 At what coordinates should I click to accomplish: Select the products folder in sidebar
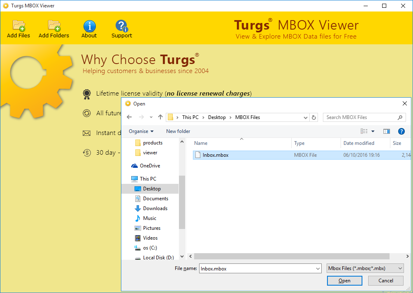149,143
